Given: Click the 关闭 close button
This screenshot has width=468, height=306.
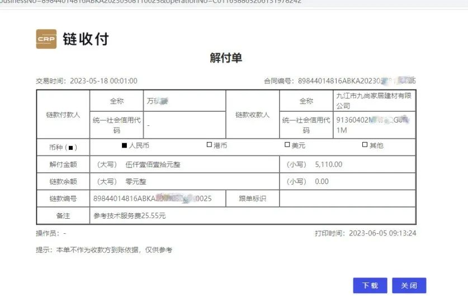Looking at the screenshot, I should [409, 285].
